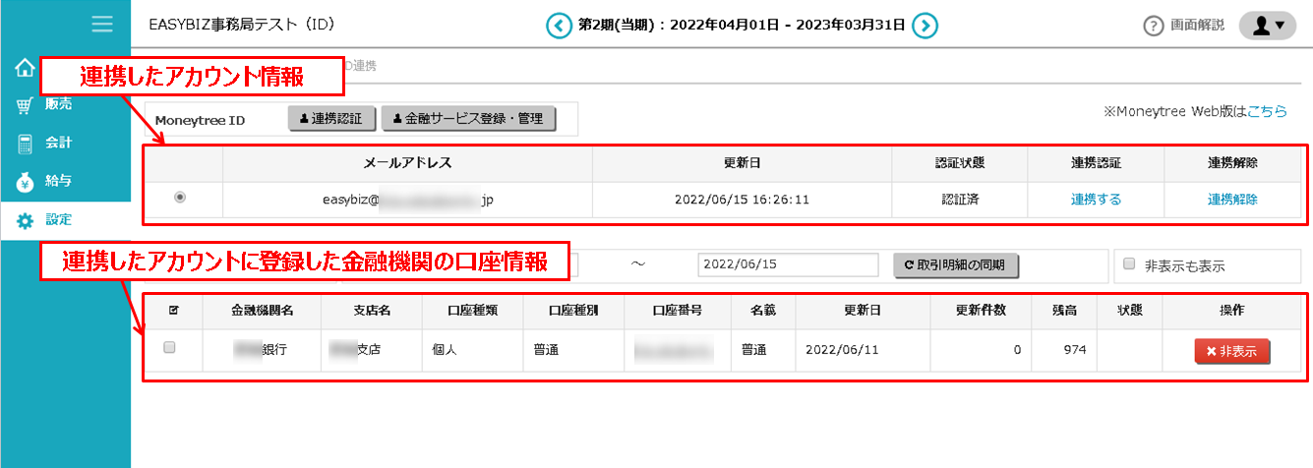
Task: Go to previous fiscal period arrow
Action: 560,26
